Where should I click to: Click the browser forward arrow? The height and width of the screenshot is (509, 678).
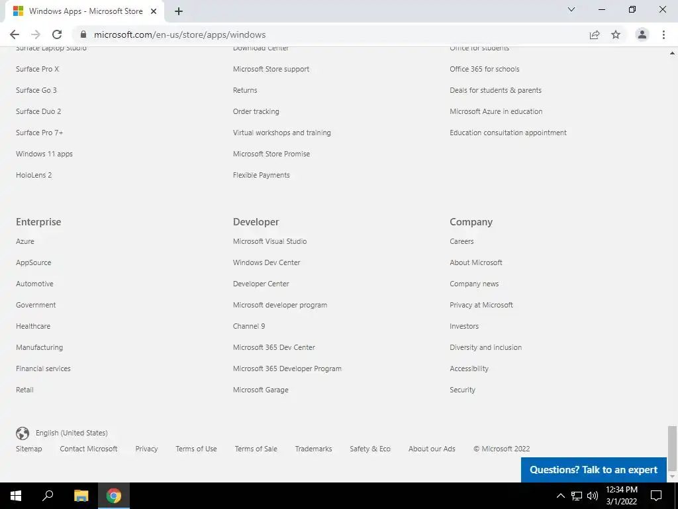point(36,34)
